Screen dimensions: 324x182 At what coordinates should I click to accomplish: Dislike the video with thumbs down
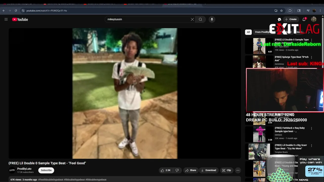(x=177, y=170)
